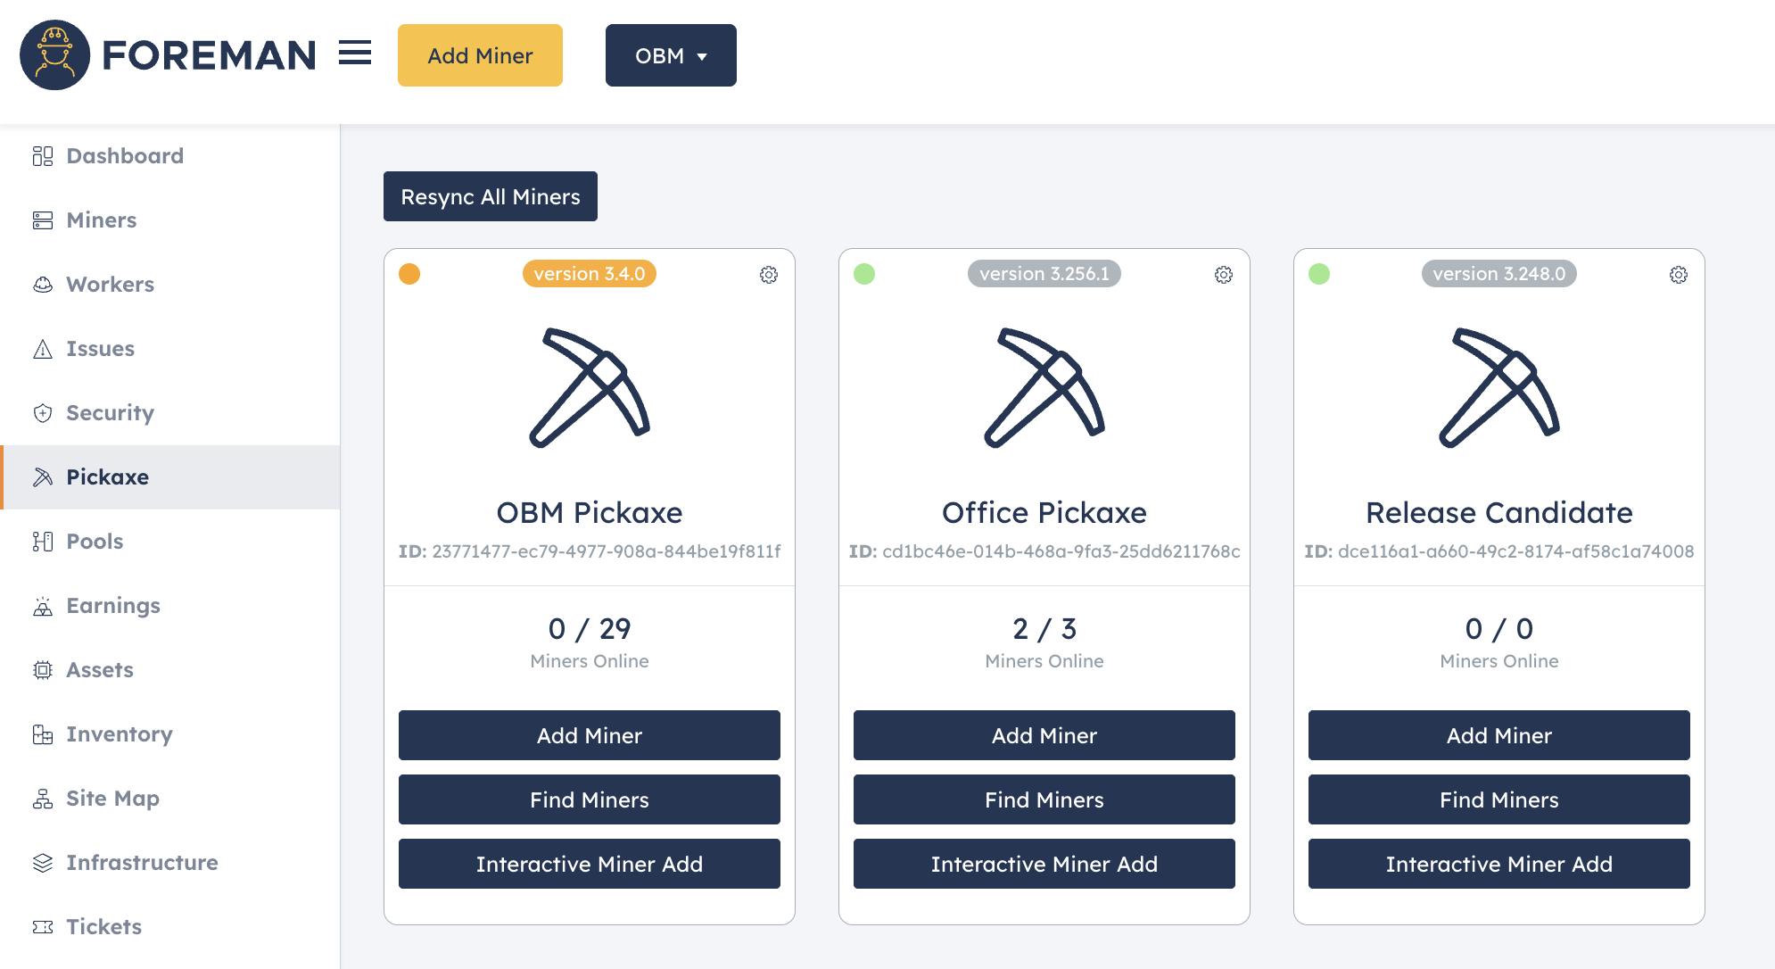Click the Issues warning triangle icon
Viewport: 1775px width, 969px height.
click(x=43, y=349)
